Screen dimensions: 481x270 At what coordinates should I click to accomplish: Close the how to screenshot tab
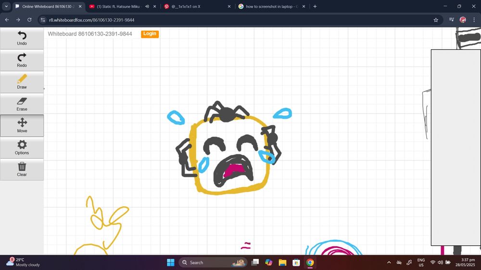304,6
